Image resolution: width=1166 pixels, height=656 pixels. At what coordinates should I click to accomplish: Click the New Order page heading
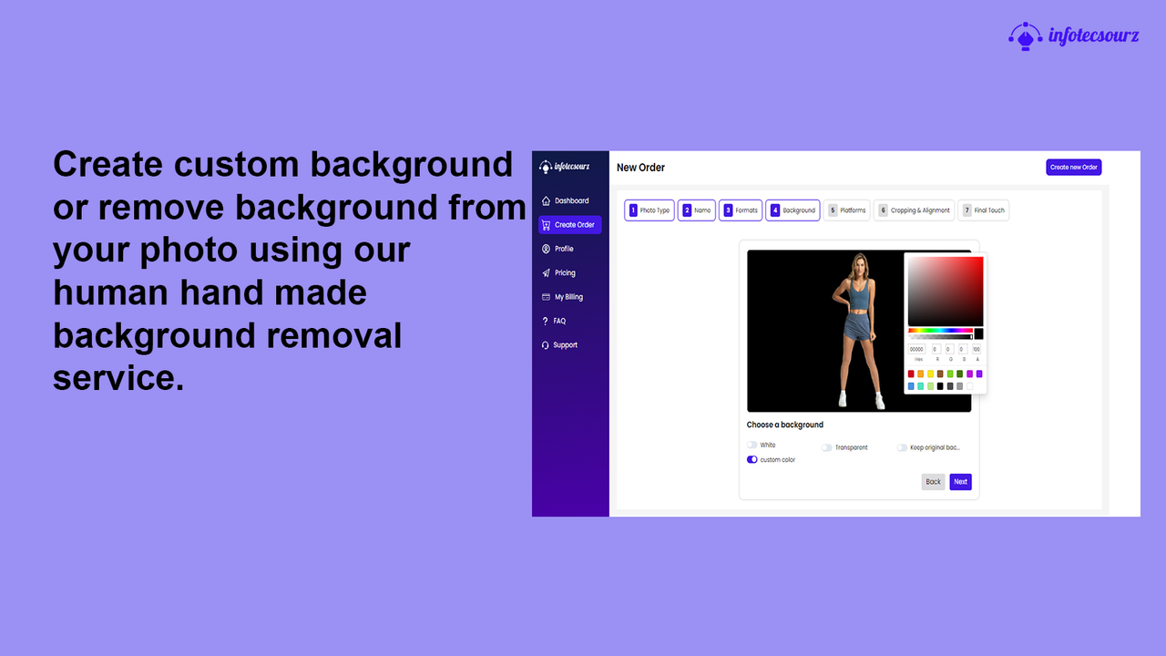click(640, 168)
